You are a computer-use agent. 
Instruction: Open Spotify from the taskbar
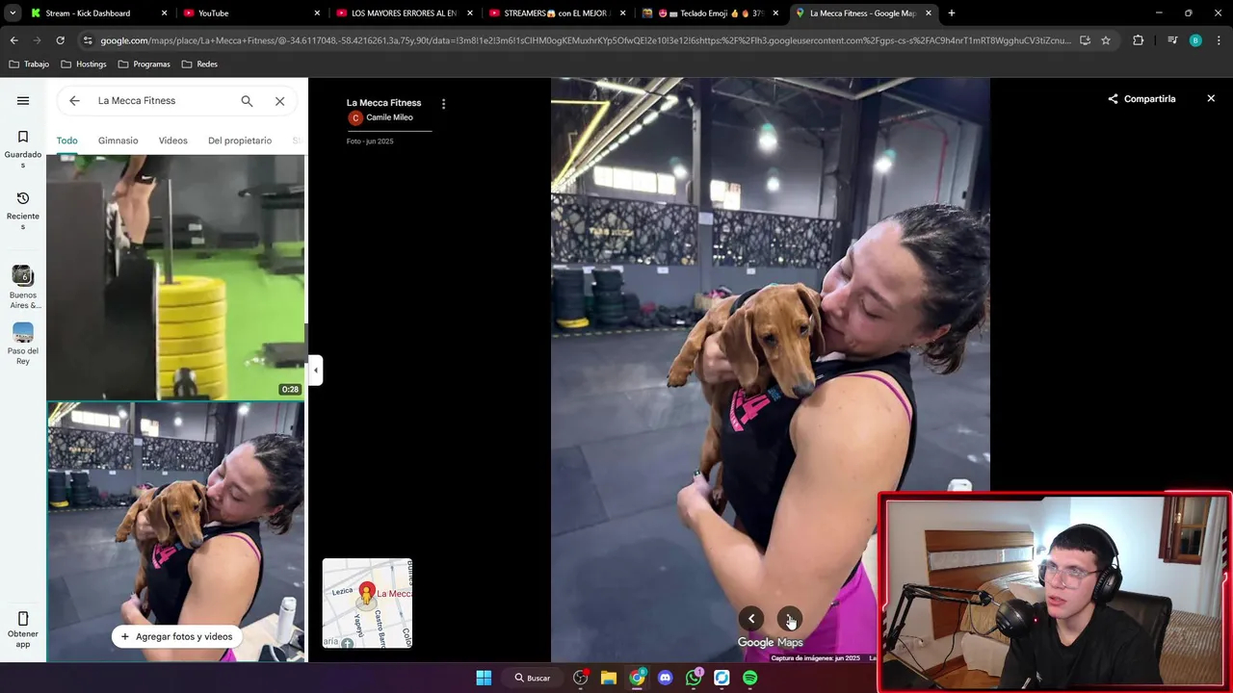749,678
